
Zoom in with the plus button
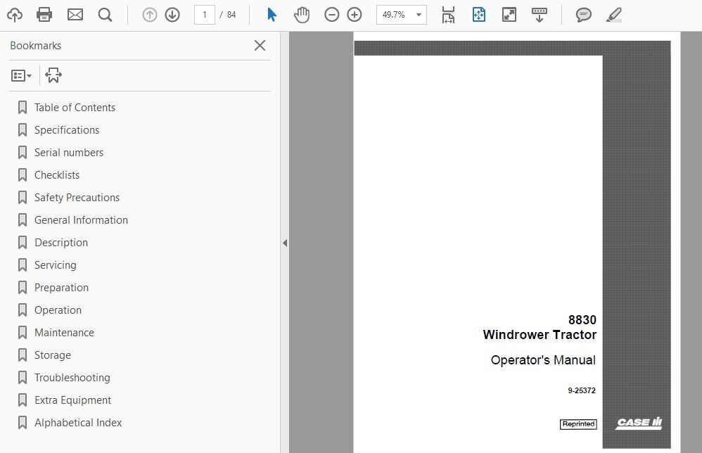click(355, 15)
